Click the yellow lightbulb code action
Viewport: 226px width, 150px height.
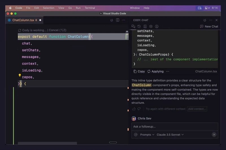point(20,75)
